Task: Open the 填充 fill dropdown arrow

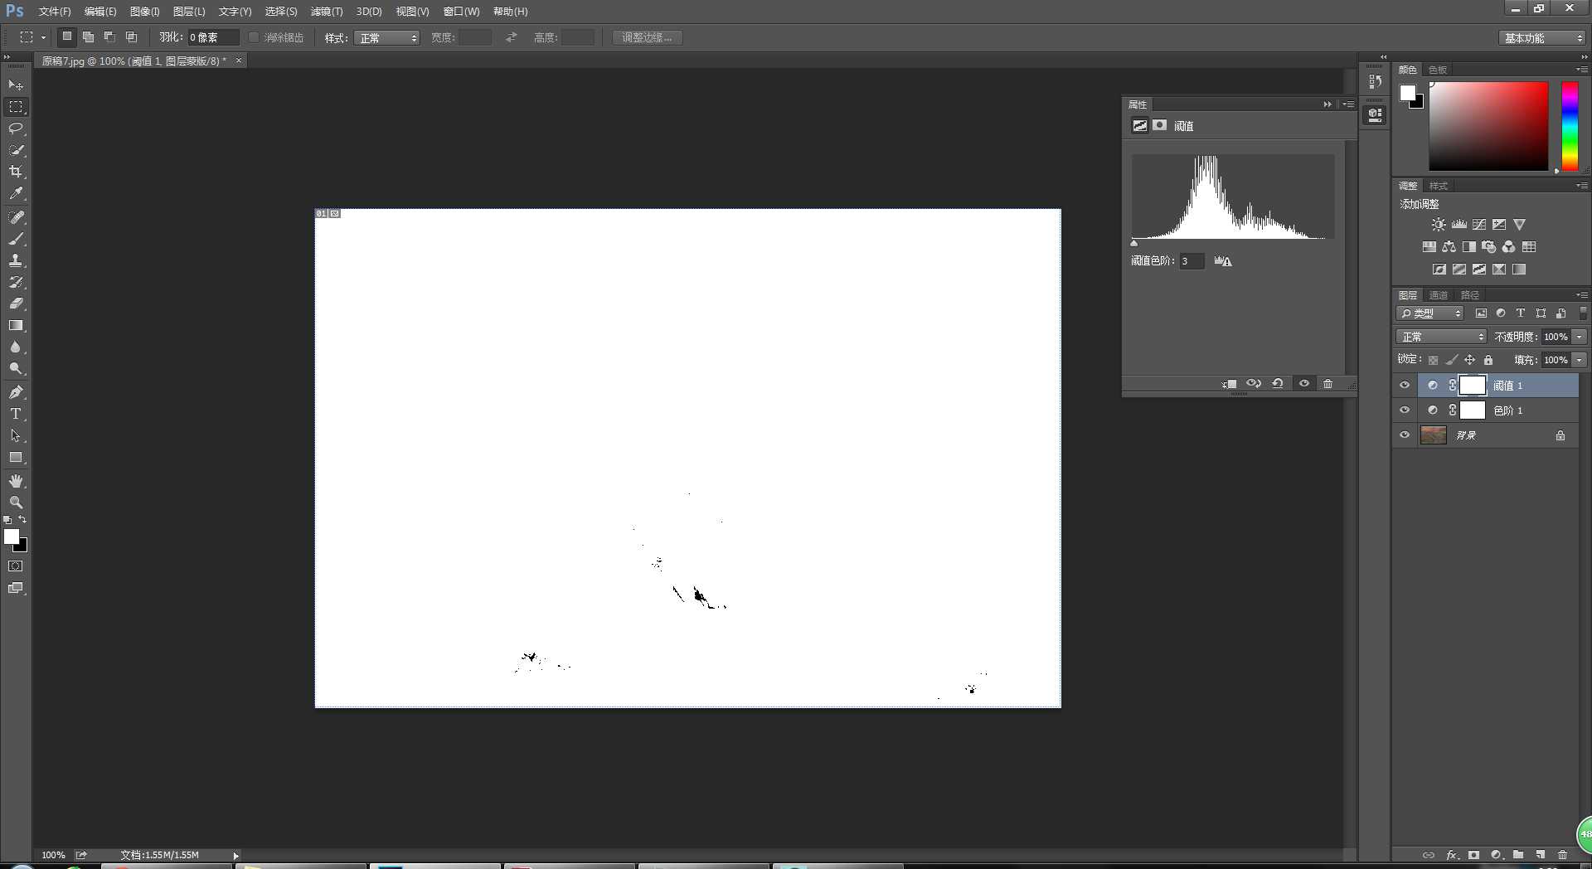Action: tap(1580, 360)
